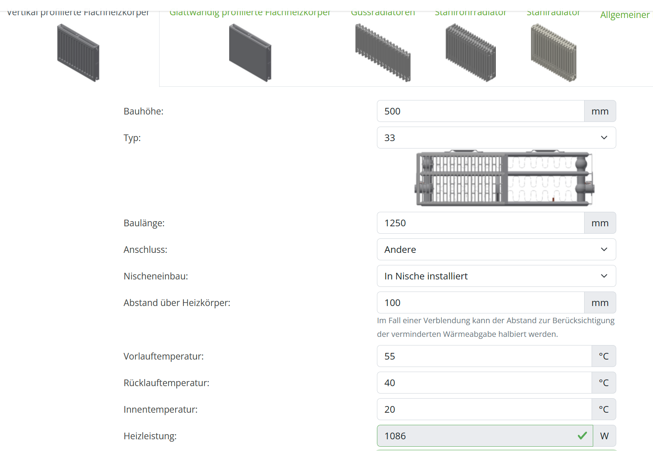Click the green checkmark in Heizleistung field
Screen dimensions: 653x451
582,436
